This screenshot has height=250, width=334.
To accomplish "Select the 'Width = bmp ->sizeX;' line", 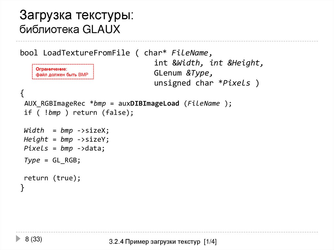I will point(66,130).
